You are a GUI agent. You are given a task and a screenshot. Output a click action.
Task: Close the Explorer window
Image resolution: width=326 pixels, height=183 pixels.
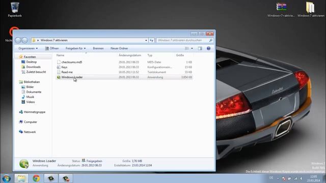click(210, 34)
